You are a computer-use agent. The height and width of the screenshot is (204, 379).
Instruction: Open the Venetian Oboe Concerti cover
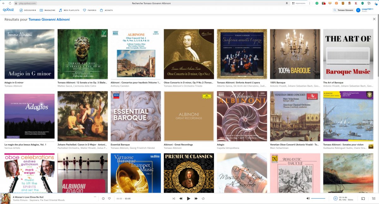tap(295, 116)
